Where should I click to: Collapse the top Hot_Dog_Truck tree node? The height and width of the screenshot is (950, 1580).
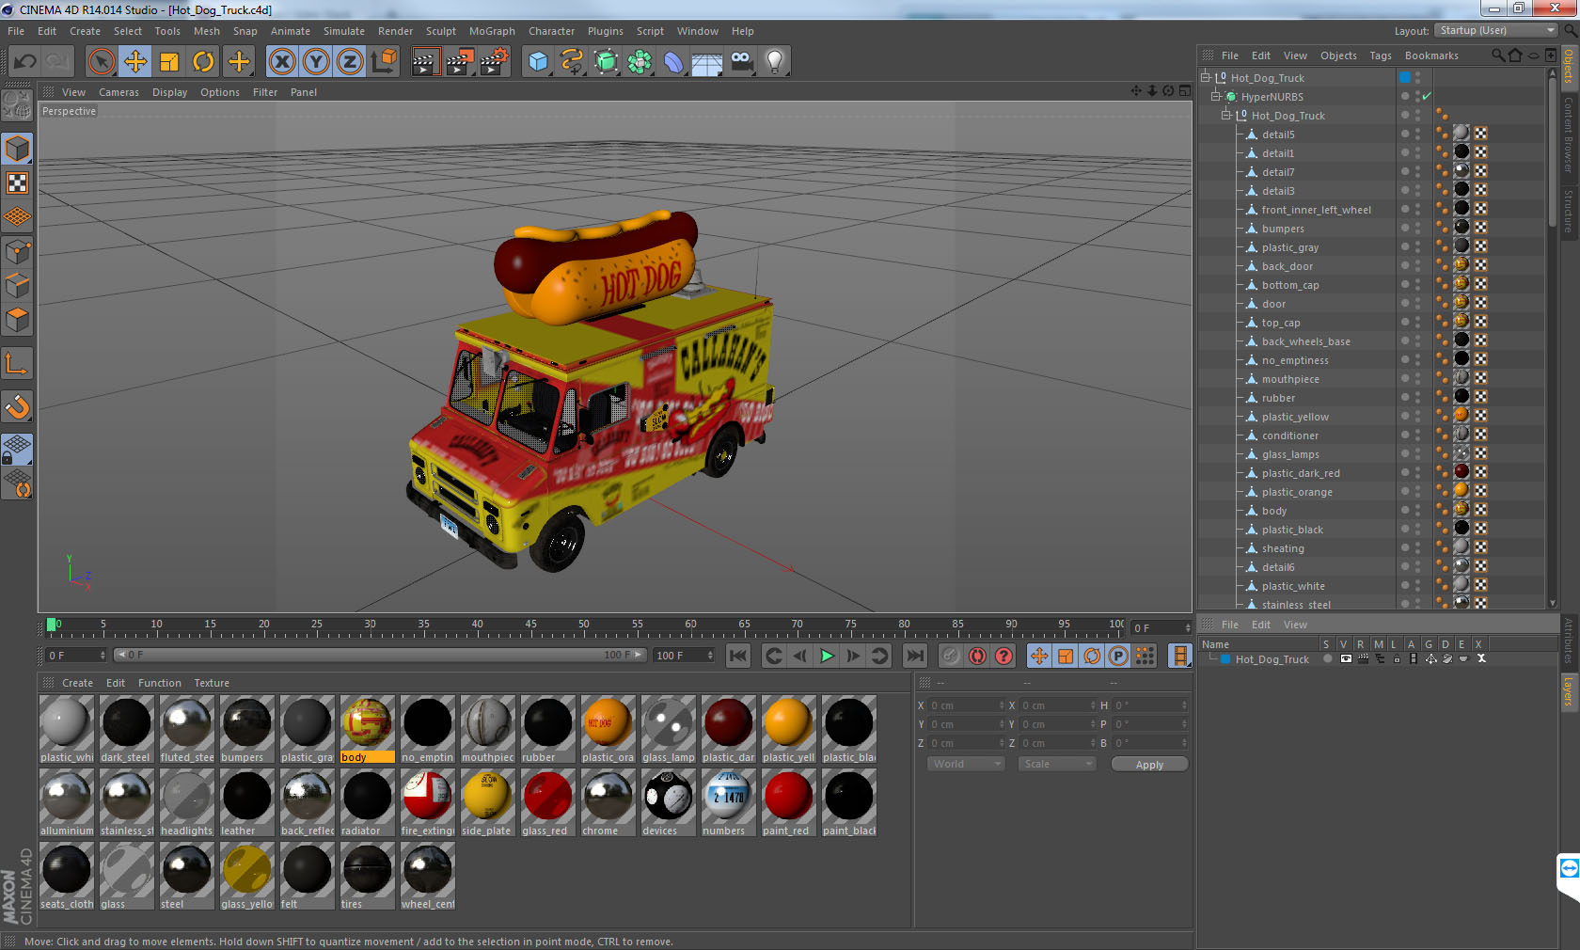[x=1205, y=77]
